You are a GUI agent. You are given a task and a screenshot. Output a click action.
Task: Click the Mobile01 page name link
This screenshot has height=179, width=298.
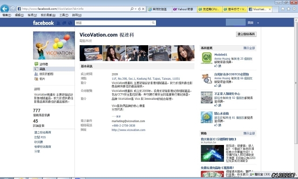coord(221,55)
